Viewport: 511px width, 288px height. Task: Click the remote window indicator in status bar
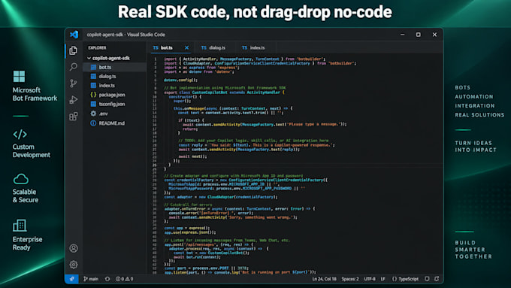coord(71,279)
